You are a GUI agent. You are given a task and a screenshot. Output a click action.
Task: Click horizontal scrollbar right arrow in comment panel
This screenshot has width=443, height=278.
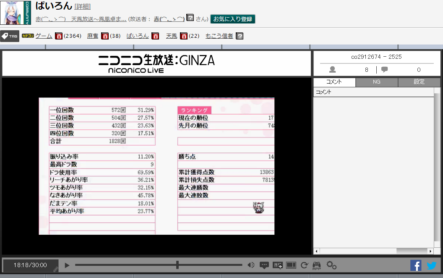(x=430, y=251)
